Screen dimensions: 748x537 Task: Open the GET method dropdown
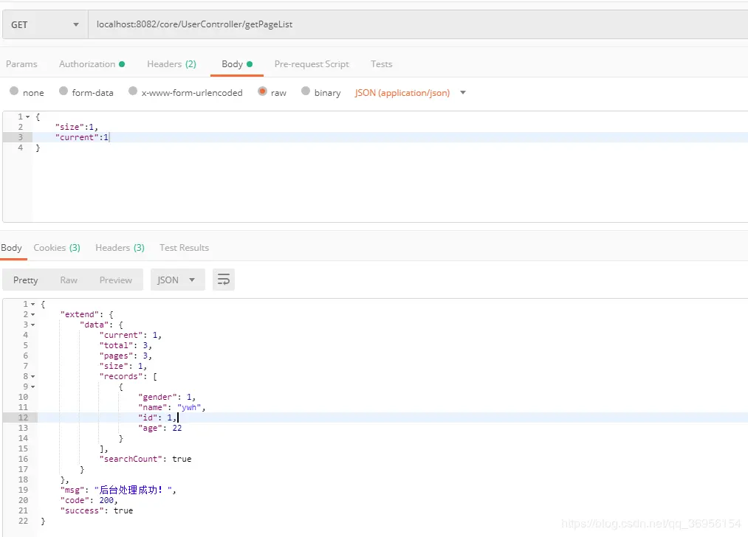pos(45,25)
